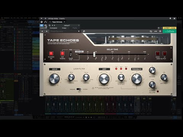Close the plugin inserts window
This screenshot has height=137, width=183.
tap(174, 19)
